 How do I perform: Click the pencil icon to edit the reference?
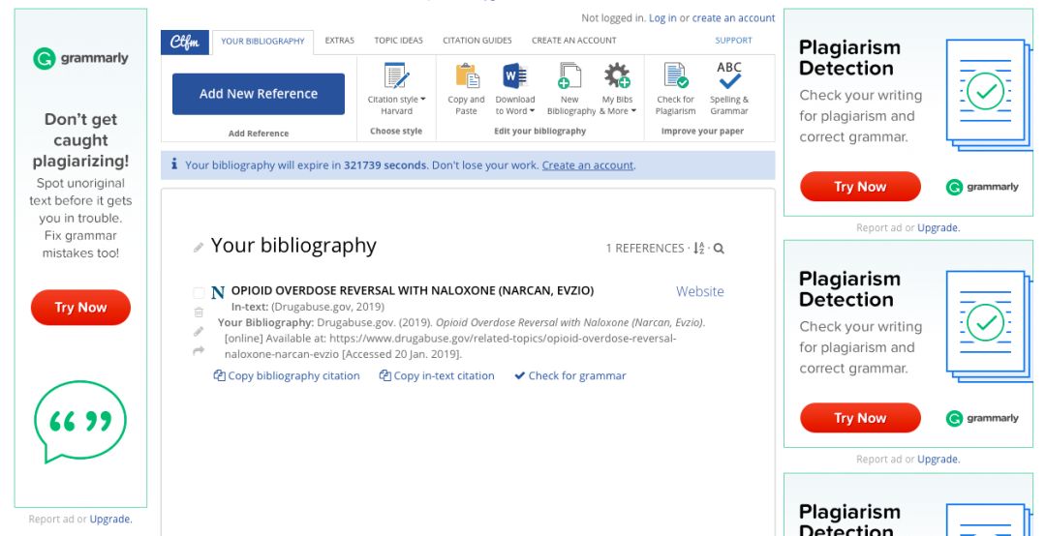199,331
